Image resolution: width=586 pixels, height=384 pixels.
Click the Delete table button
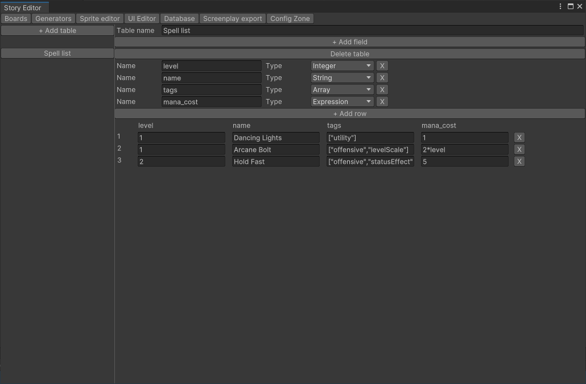click(349, 54)
